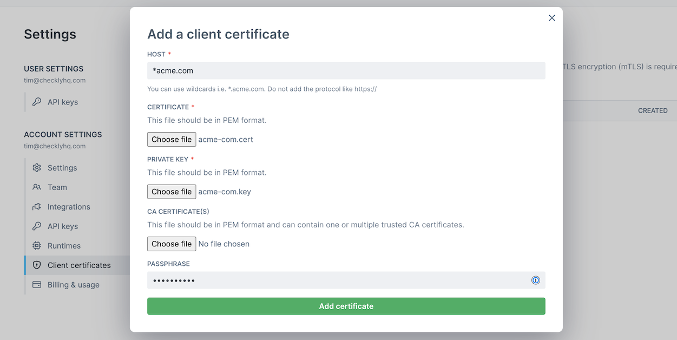677x340 pixels.
Task: Toggle passphrase visibility with the reveal icon
Action: (x=536, y=280)
